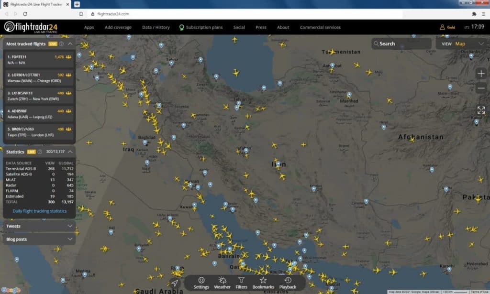Click the airport pin at Baghdad
Image resolution: width=490 pixels, height=294 pixels.
tap(145, 142)
